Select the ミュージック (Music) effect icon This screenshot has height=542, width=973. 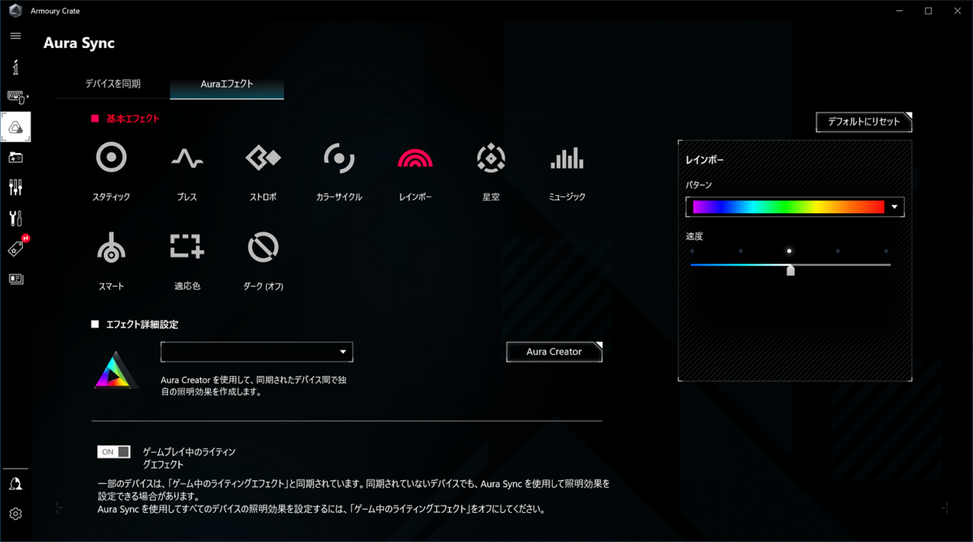point(567,158)
